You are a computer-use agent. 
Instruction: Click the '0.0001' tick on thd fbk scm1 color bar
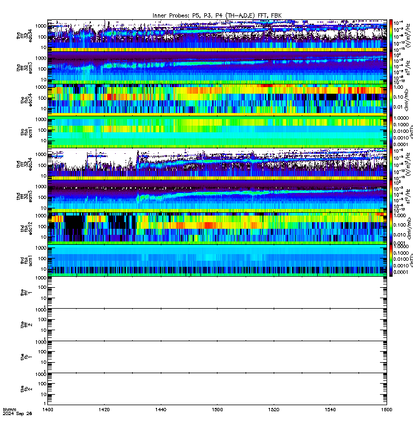pyautogui.click(x=401, y=272)
